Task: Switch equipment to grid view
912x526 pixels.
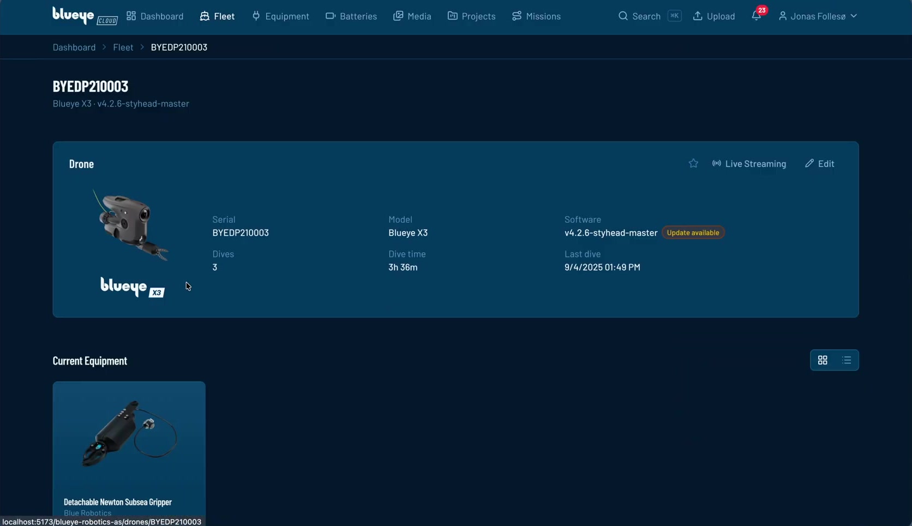Action: [823, 360]
